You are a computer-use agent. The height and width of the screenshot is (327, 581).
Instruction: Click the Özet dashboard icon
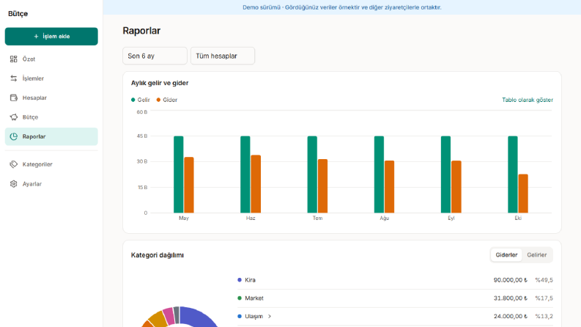tap(14, 59)
